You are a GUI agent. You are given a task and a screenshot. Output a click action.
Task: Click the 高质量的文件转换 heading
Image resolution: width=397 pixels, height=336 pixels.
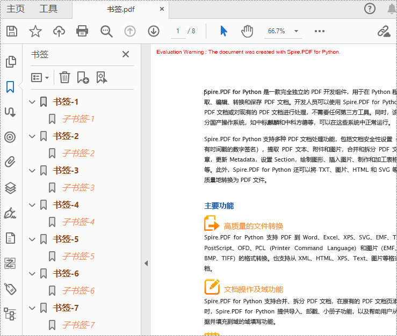[254, 226]
